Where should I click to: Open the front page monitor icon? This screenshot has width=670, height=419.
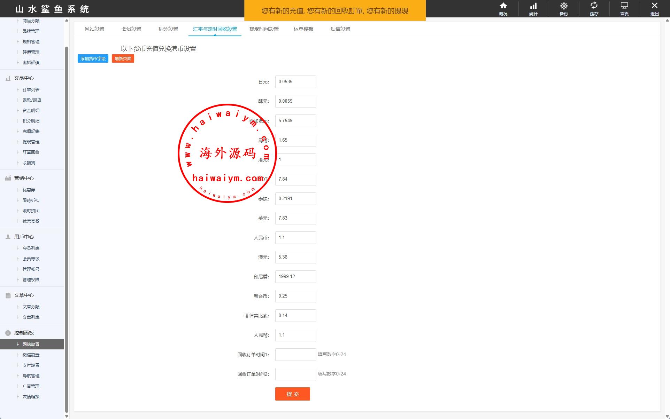(x=624, y=6)
